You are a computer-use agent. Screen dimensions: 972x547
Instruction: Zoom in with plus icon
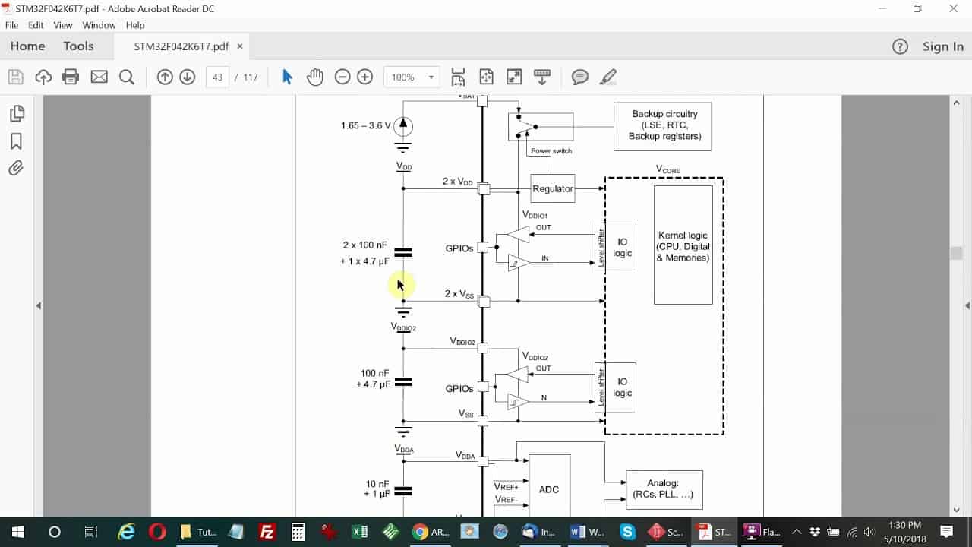point(365,77)
